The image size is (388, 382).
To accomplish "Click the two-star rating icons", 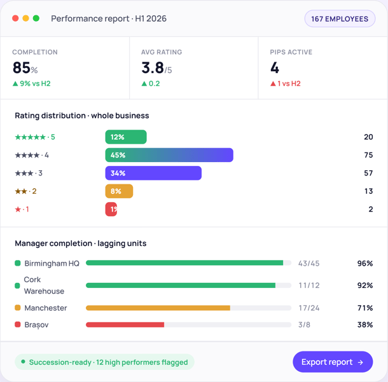I will click(x=21, y=191).
